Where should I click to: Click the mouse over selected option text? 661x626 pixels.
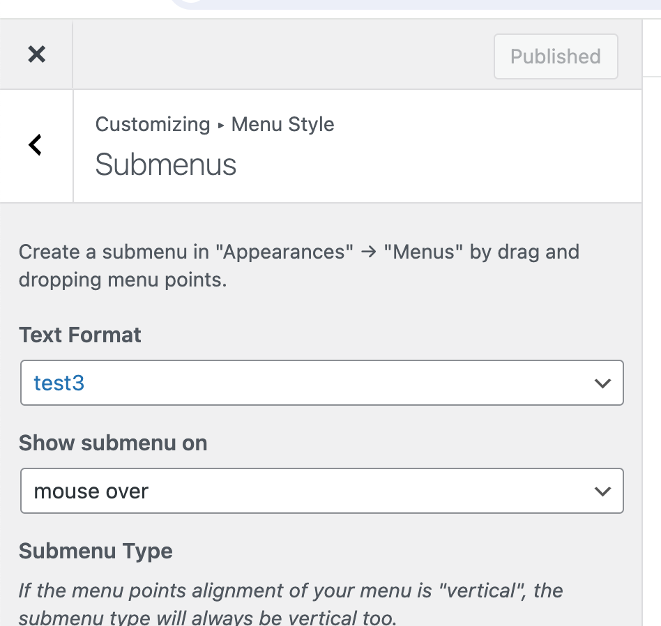(91, 491)
